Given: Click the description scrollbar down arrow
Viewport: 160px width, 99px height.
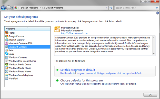Looking at the screenshot, I should (154, 54).
